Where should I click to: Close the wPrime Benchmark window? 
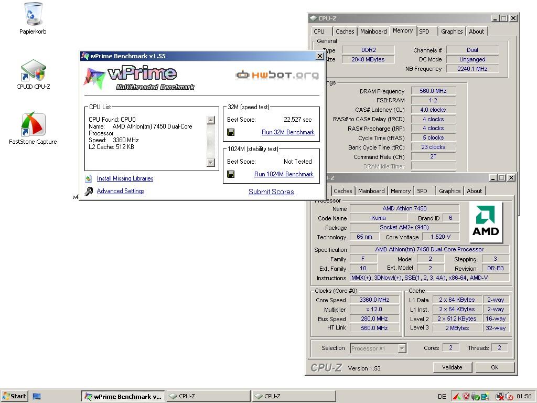pos(319,56)
